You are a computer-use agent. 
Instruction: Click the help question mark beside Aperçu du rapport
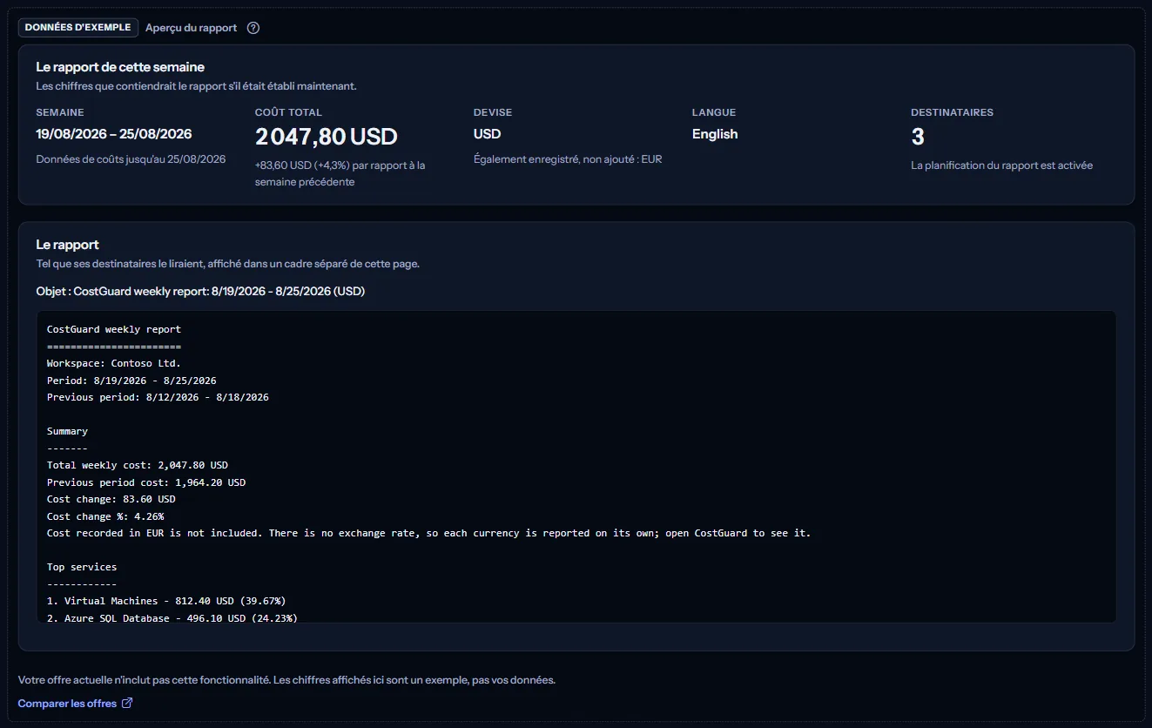point(253,28)
